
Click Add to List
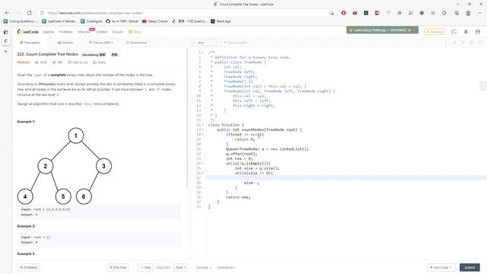point(78,62)
